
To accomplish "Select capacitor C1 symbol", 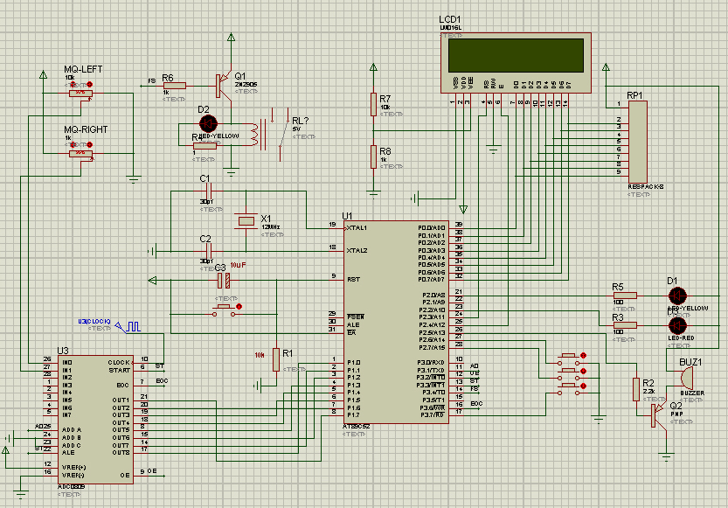I will (209, 191).
